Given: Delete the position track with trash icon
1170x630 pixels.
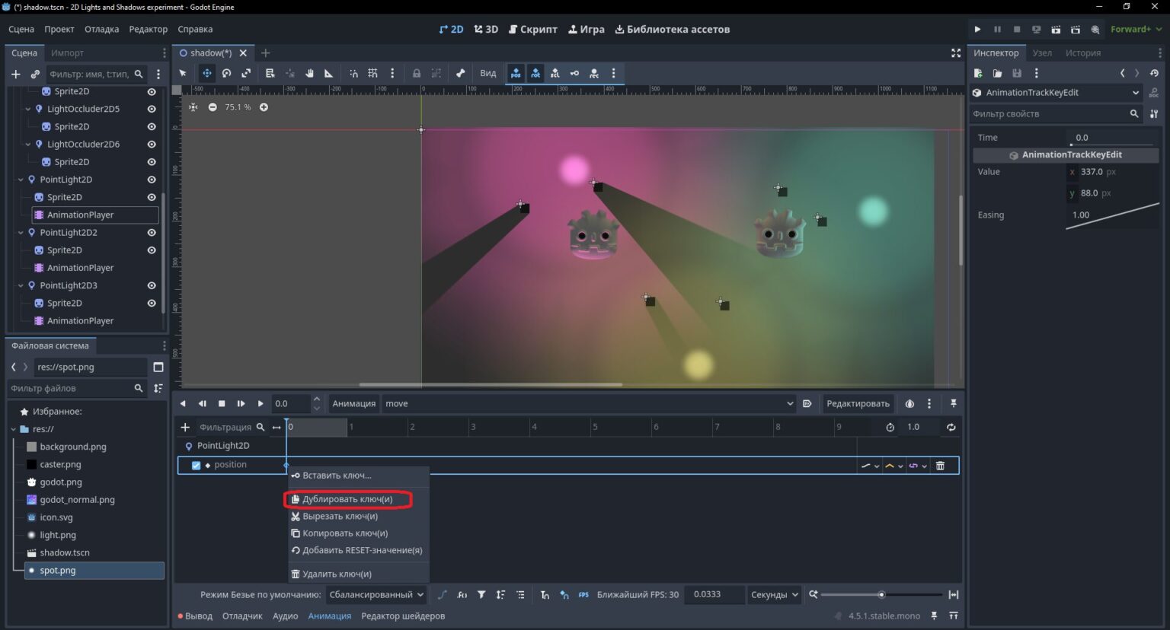Looking at the screenshot, I should (x=940, y=466).
